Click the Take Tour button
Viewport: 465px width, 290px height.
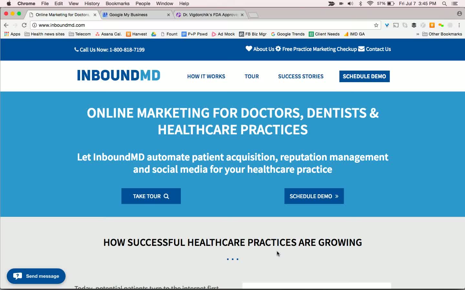point(151,196)
